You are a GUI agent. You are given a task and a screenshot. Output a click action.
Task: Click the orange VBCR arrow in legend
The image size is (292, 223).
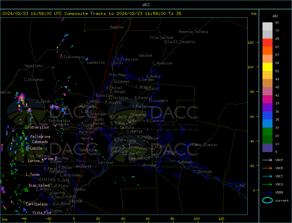click(267, 168)
